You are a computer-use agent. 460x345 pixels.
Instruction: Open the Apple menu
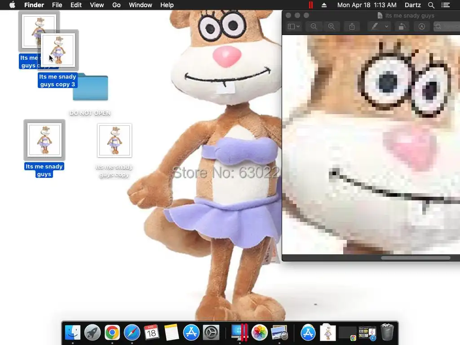(12, 5)
